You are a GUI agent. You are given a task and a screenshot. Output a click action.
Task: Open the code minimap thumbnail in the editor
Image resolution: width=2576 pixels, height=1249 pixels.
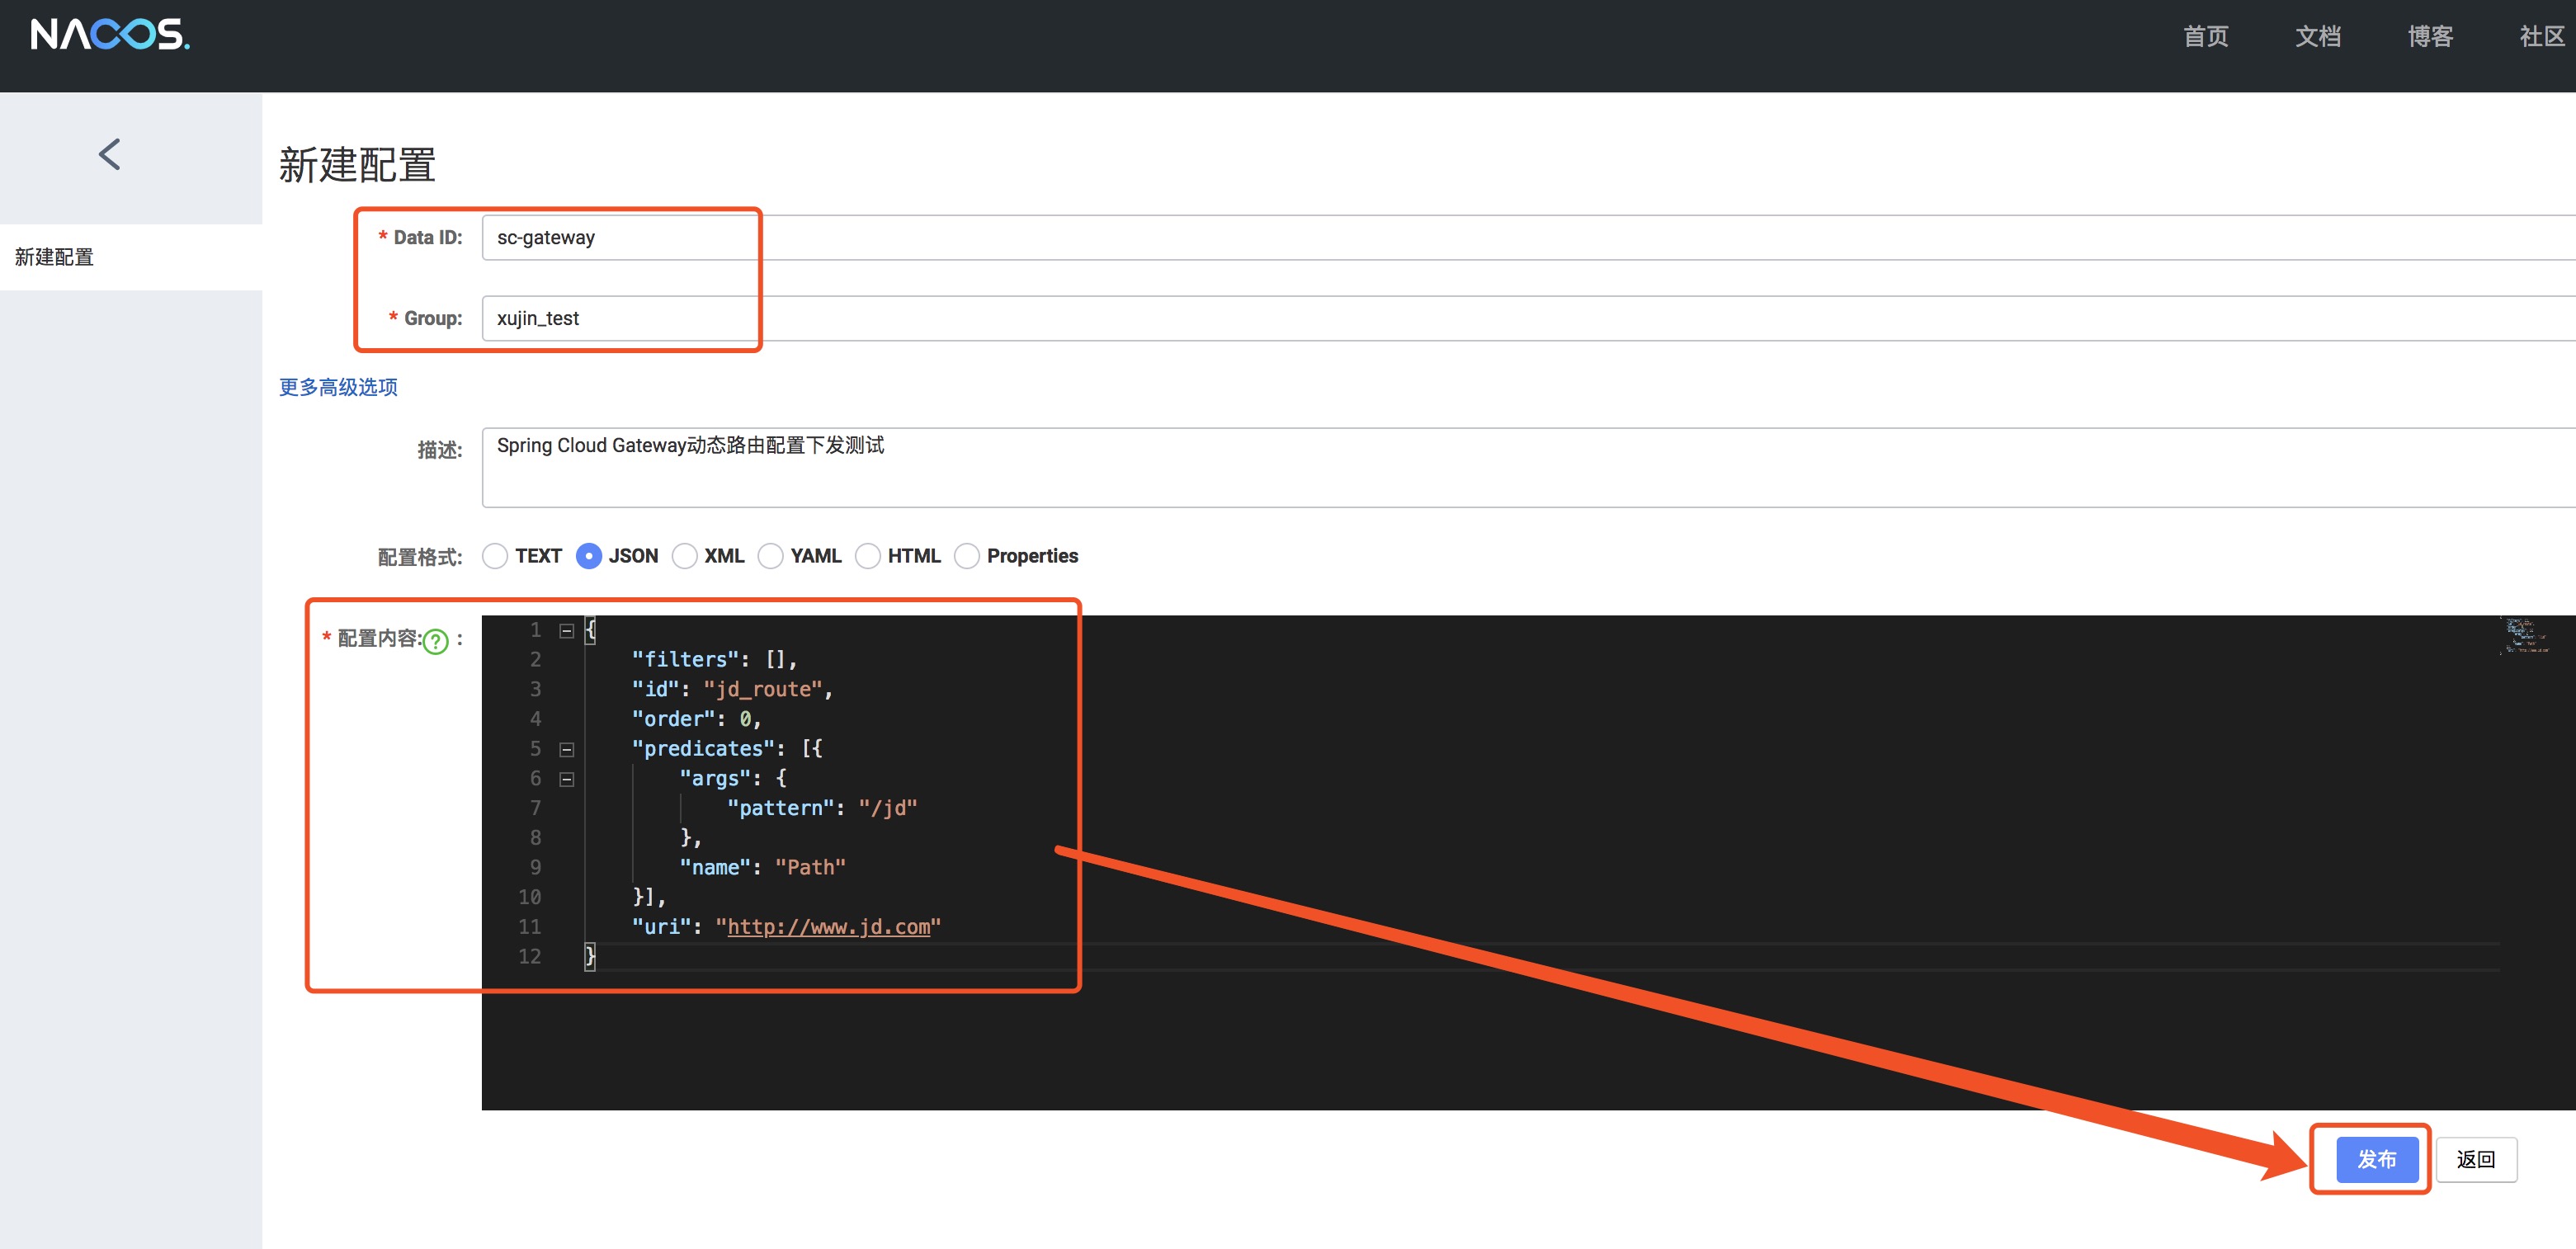(x=2522, y=636)
